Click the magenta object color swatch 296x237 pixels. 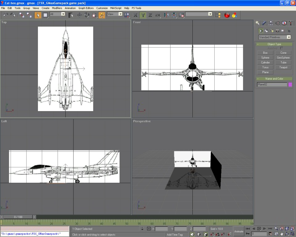[290, 85]
